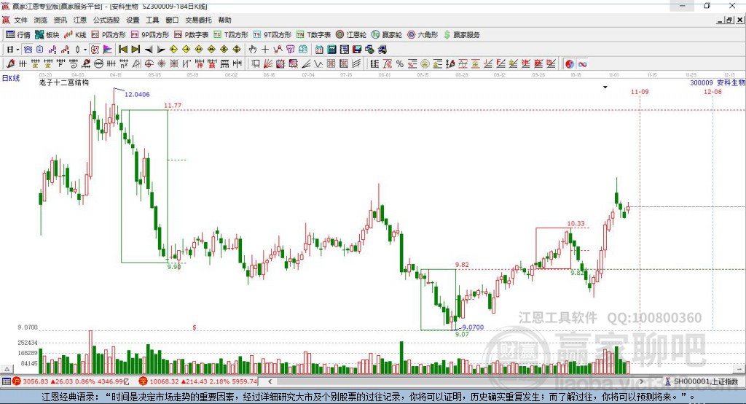Open the 交易委托 menu
This screenshot has height=404, width=746.
198,20
